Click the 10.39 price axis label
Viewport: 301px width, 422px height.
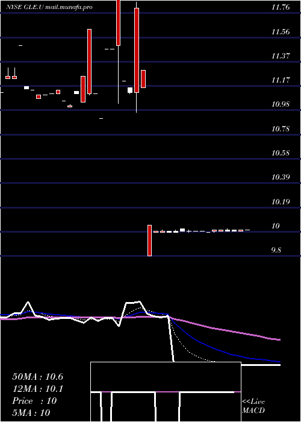281,177
